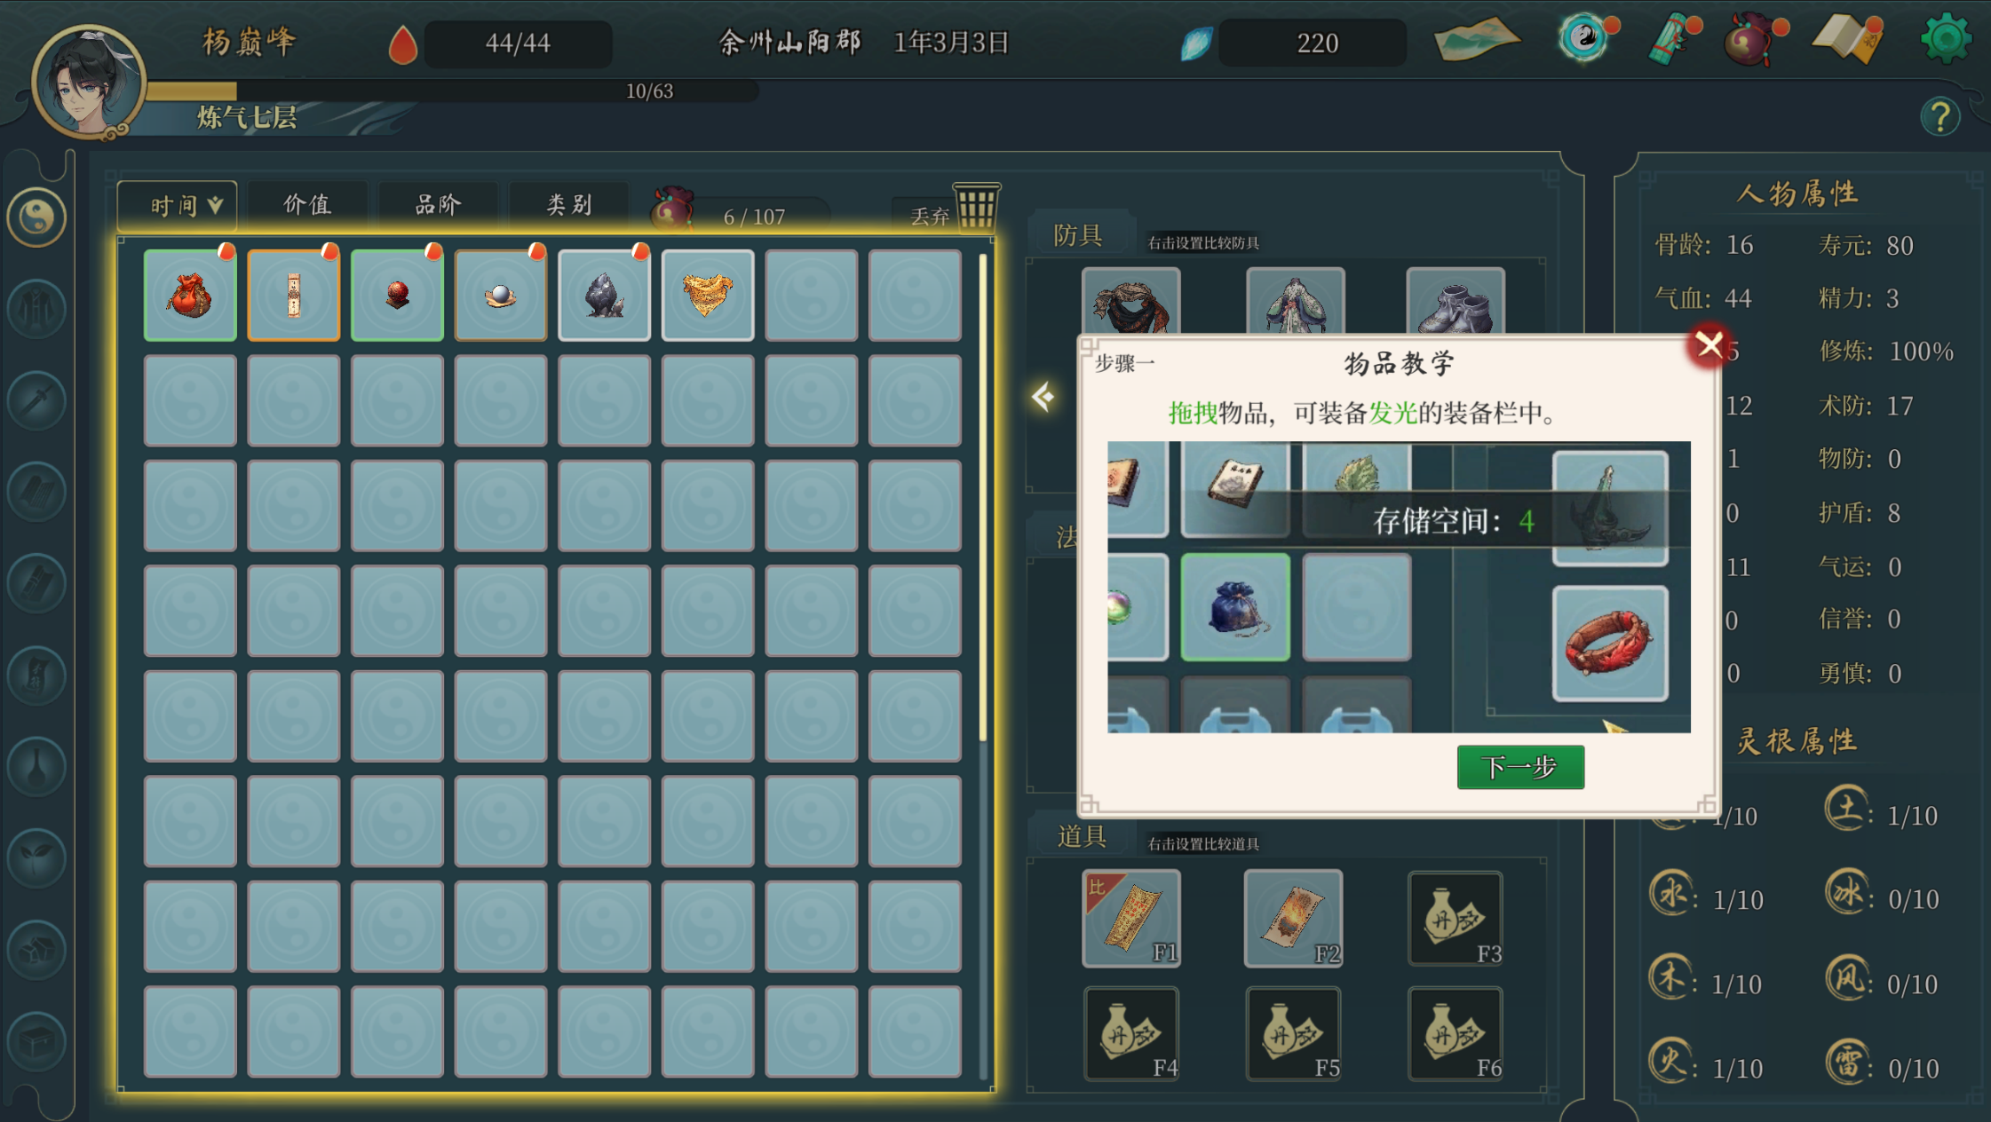Collapse panel with left arrow chevron
This screenshot has height=1122, width=1991.
point(1043,396)
